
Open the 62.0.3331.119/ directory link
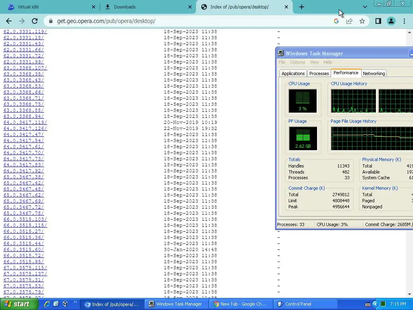(25, 31)
